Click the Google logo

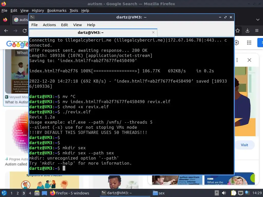point(17,44)
